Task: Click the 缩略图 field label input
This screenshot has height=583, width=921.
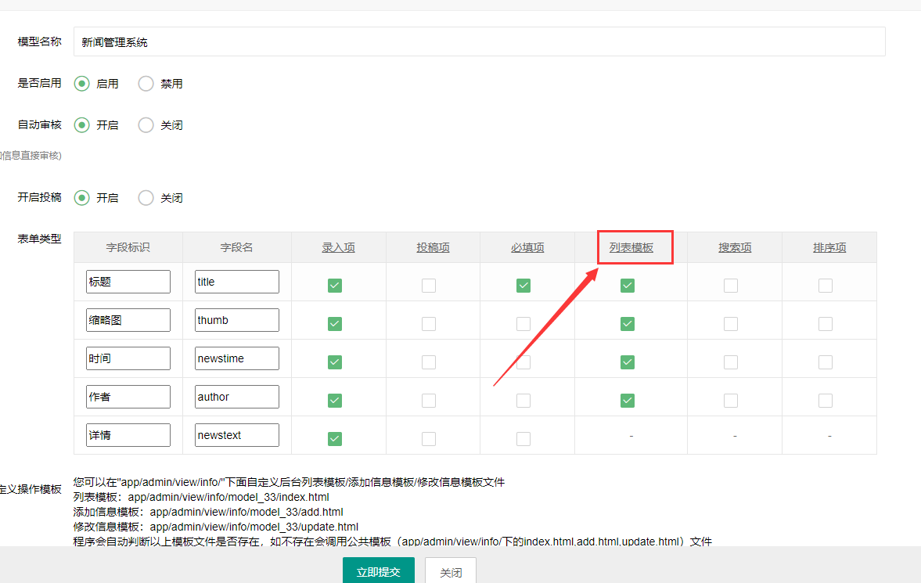Action: point(128,320)
